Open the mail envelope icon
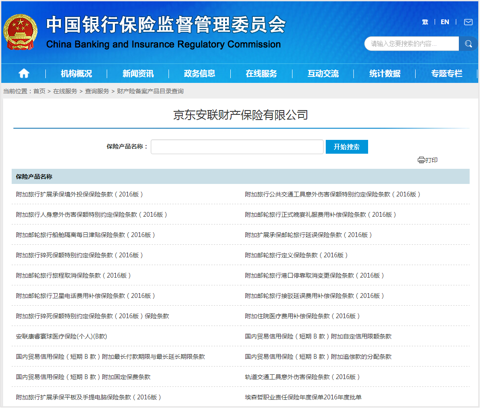The width and height of the screenshot is (480, 408). coord(468,22)
